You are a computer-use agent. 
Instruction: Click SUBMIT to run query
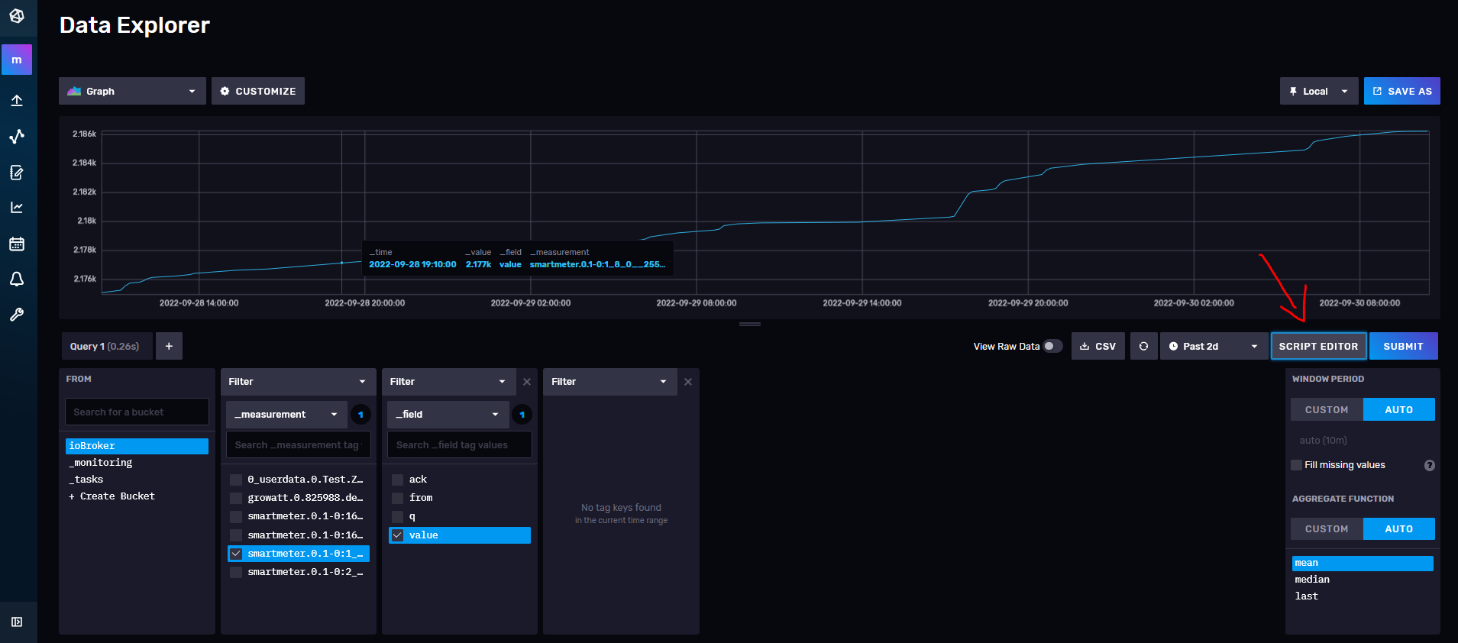coord(1404,346)
